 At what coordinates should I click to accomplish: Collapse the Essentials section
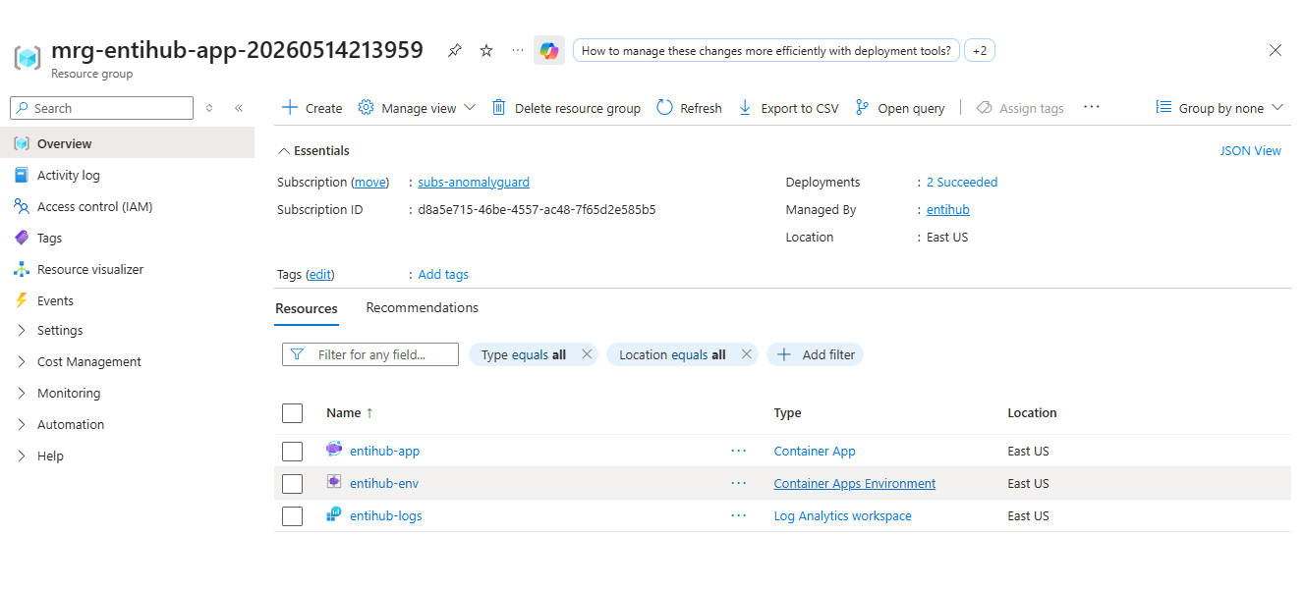coord(313,150)
